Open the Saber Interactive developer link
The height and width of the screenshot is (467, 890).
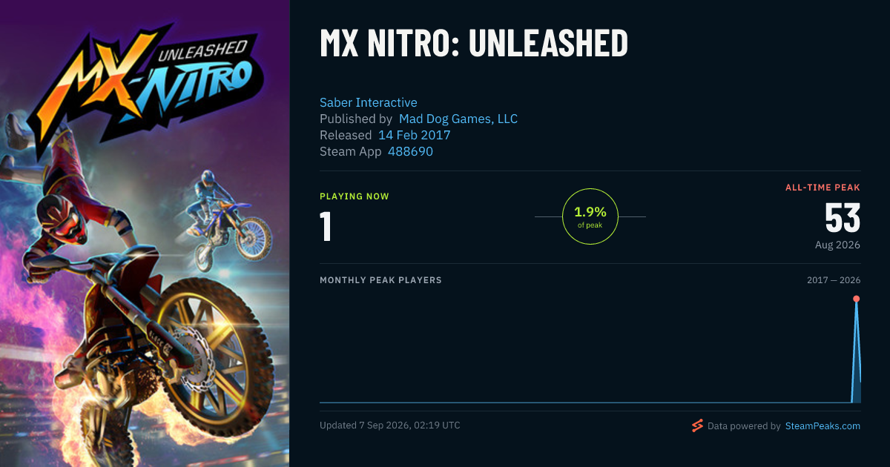tap(369, 102)
